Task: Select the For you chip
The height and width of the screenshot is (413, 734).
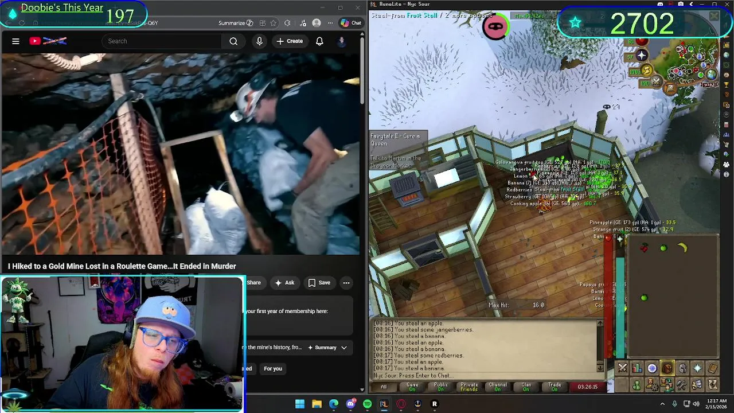Action: point(273,368)
